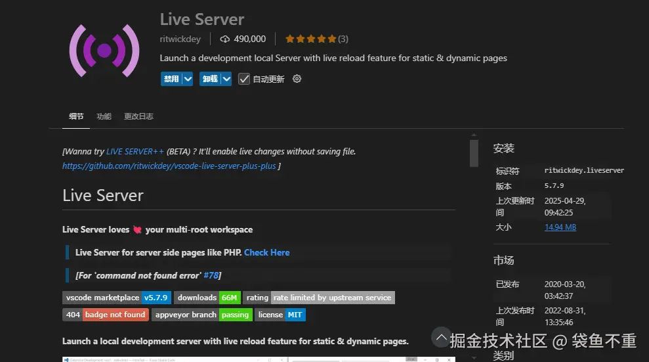This screenshot has height=362, width=649.
Task: Expand the 禁用 dropdown arrow
Action: [188, 79]
